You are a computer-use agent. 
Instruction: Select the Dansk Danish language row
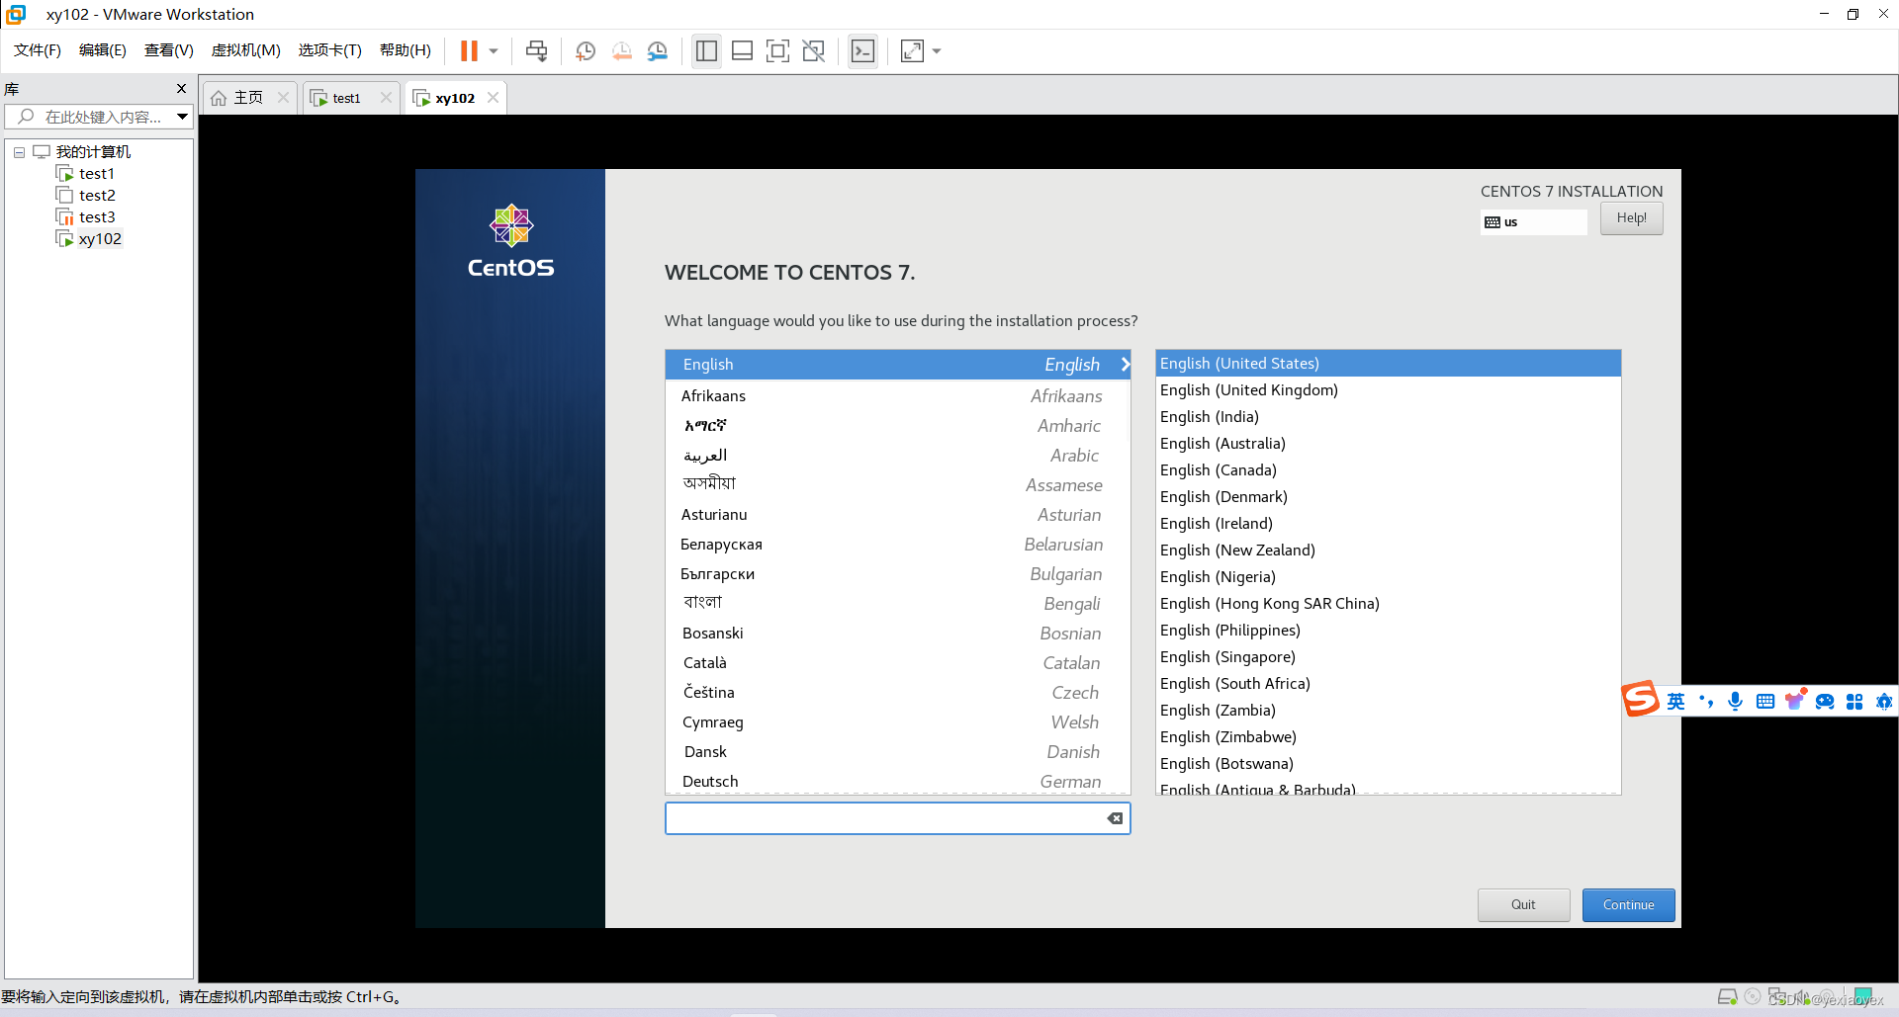click(897, 752)
